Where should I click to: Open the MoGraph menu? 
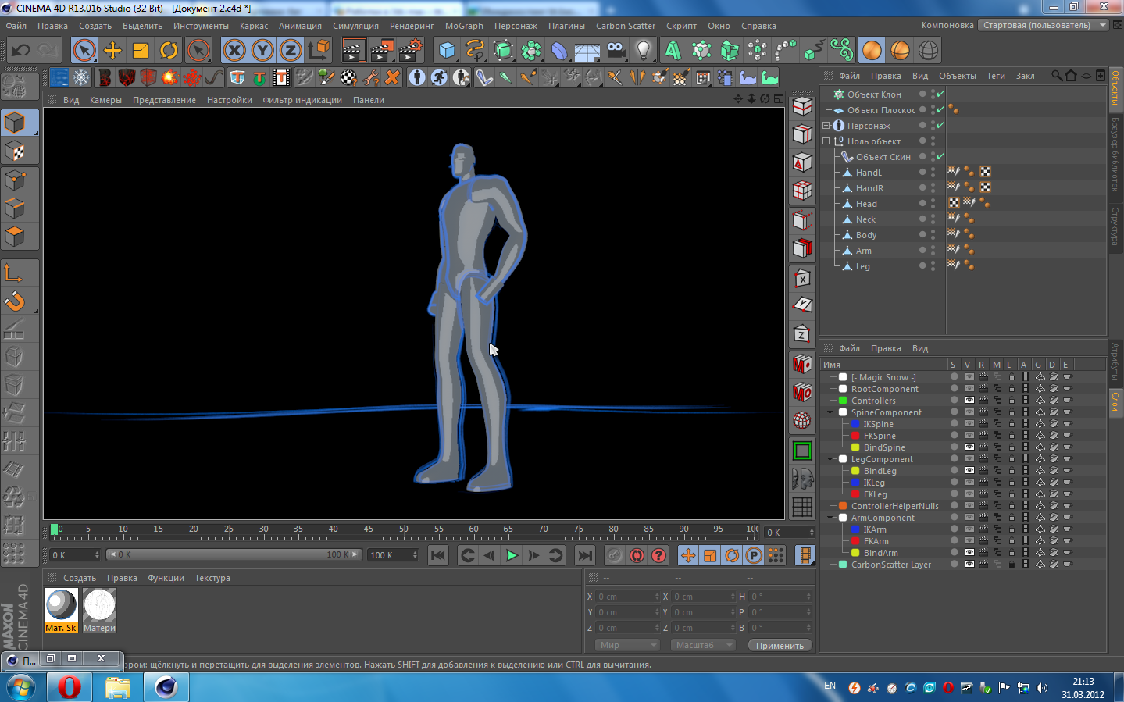point(464,26)
